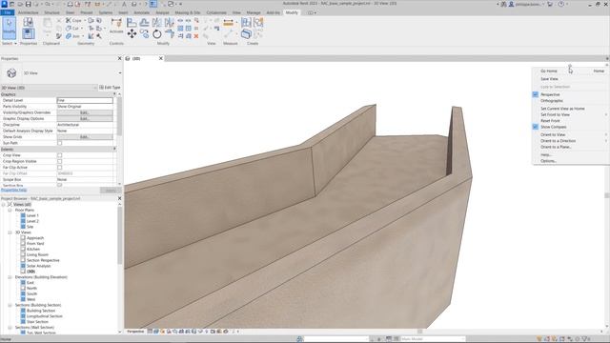Click the Trim/Extend to Corner icon
610x343 pixels.
(170, 34)
